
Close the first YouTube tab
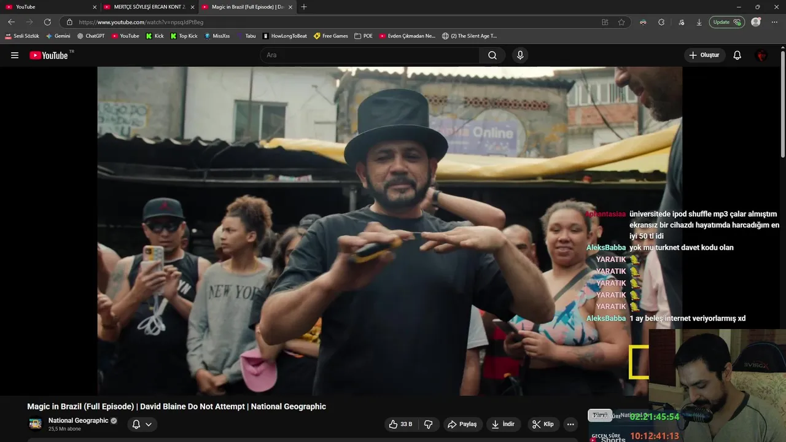(95, 7)
